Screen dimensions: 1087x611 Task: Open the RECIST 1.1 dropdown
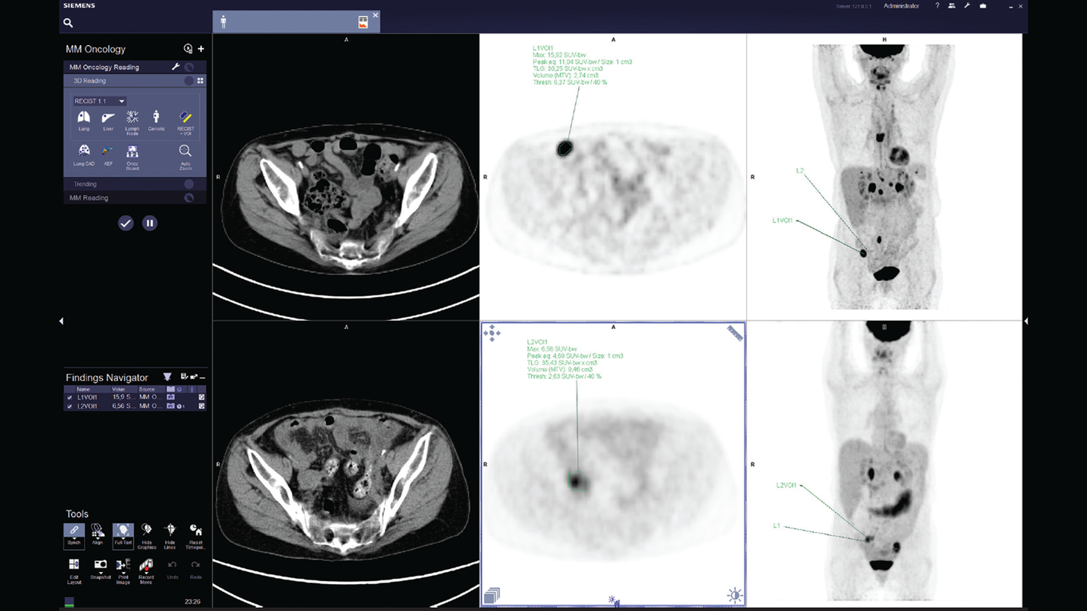[x=100, y=101]
